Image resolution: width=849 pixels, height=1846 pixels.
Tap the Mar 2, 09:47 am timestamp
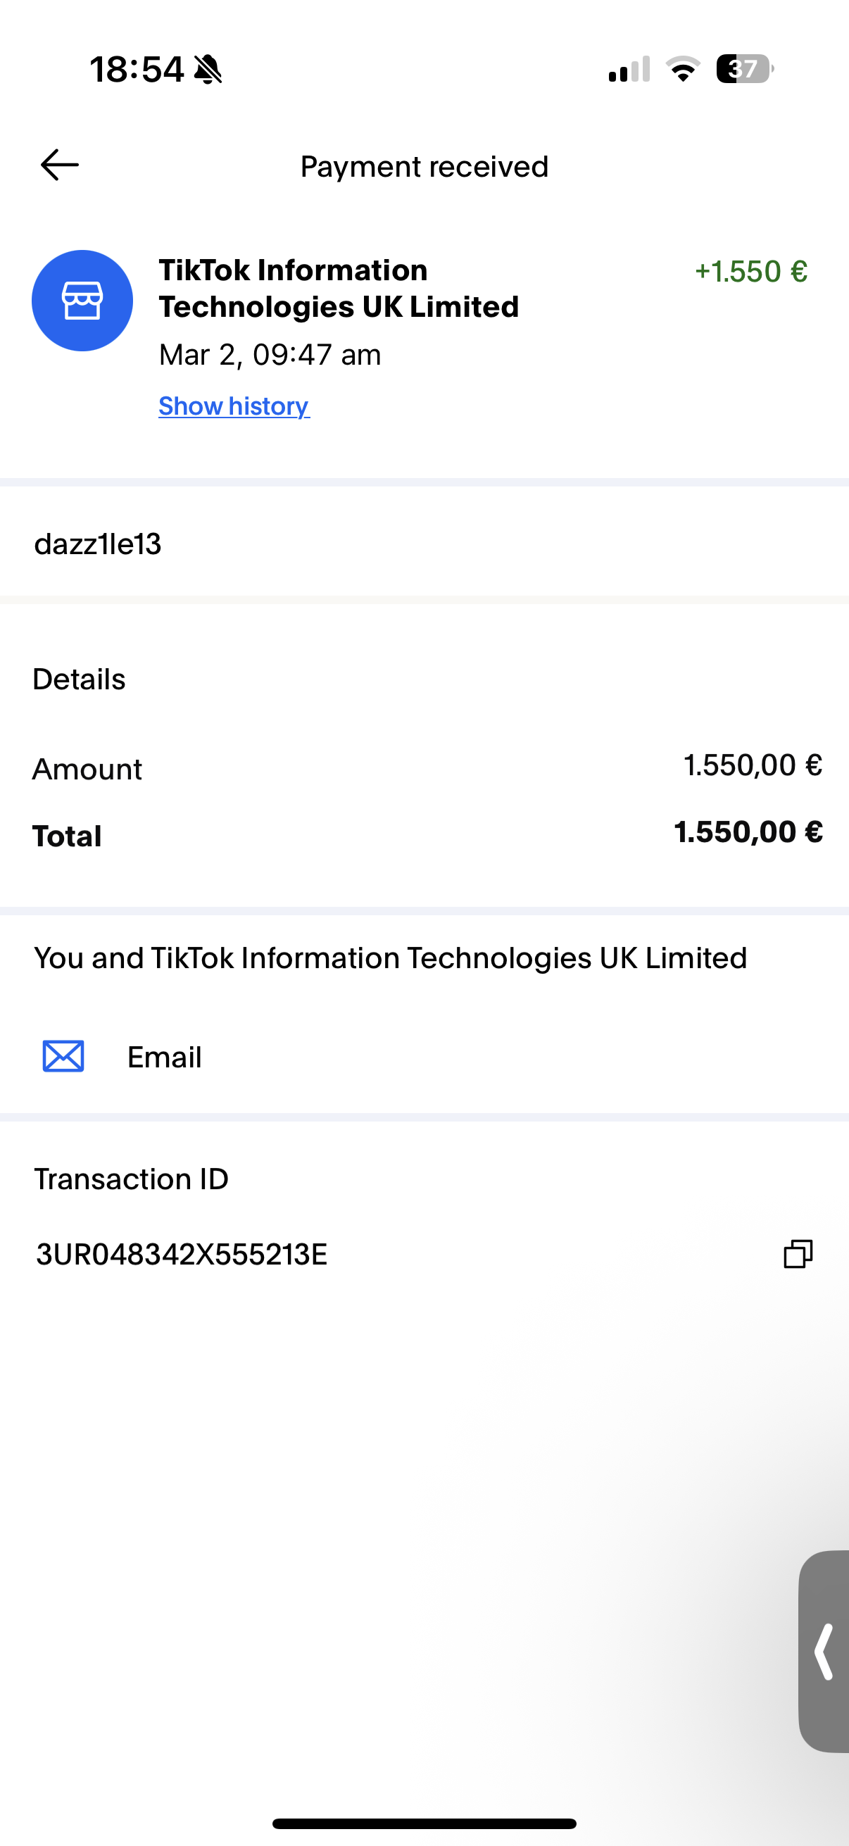pyautogui.click(x=270, y=355)
